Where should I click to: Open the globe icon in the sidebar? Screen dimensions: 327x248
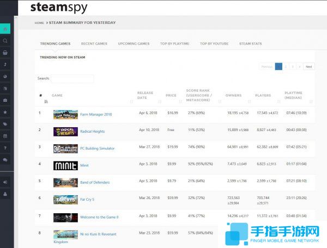[x=5, y=76]
